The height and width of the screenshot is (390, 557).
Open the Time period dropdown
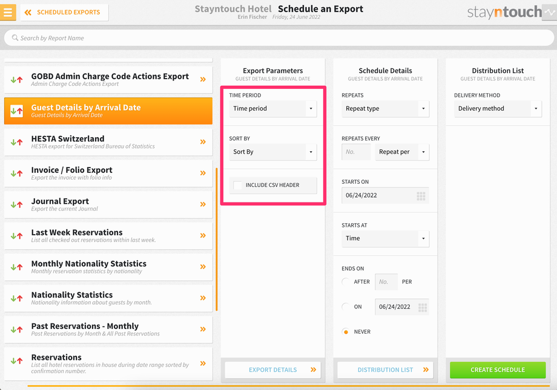273,109
